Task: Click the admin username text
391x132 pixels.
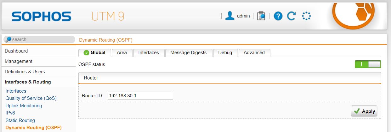Action: [x=243, y=16]
